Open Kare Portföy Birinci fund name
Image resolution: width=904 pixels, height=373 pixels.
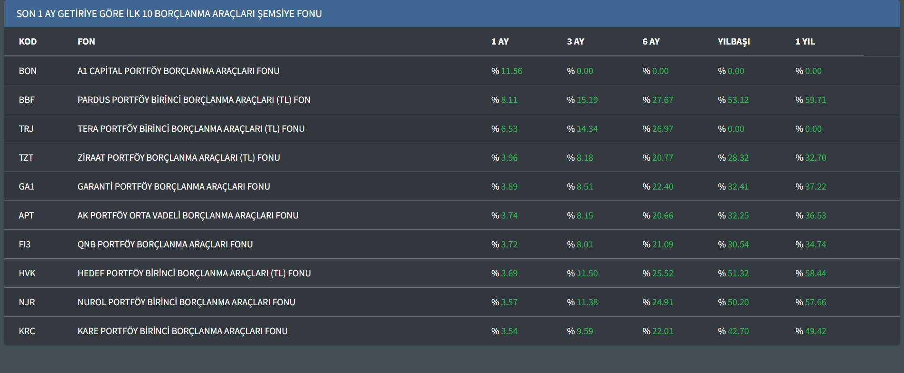pos(182,331)
